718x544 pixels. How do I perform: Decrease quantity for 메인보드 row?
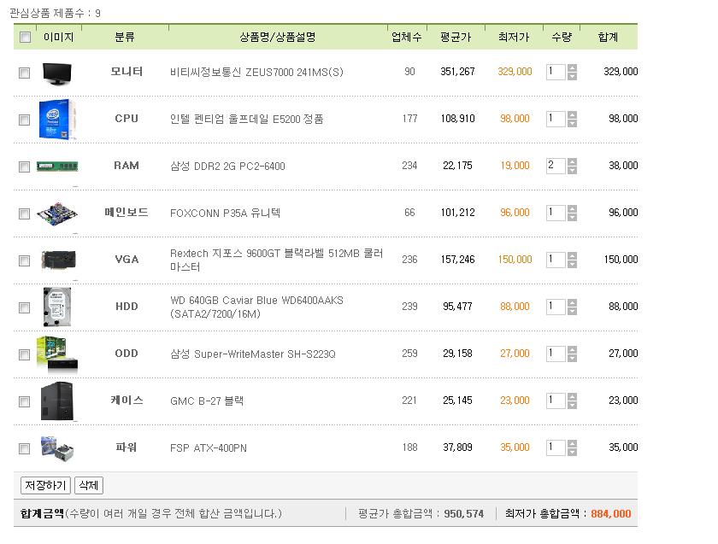572,217
